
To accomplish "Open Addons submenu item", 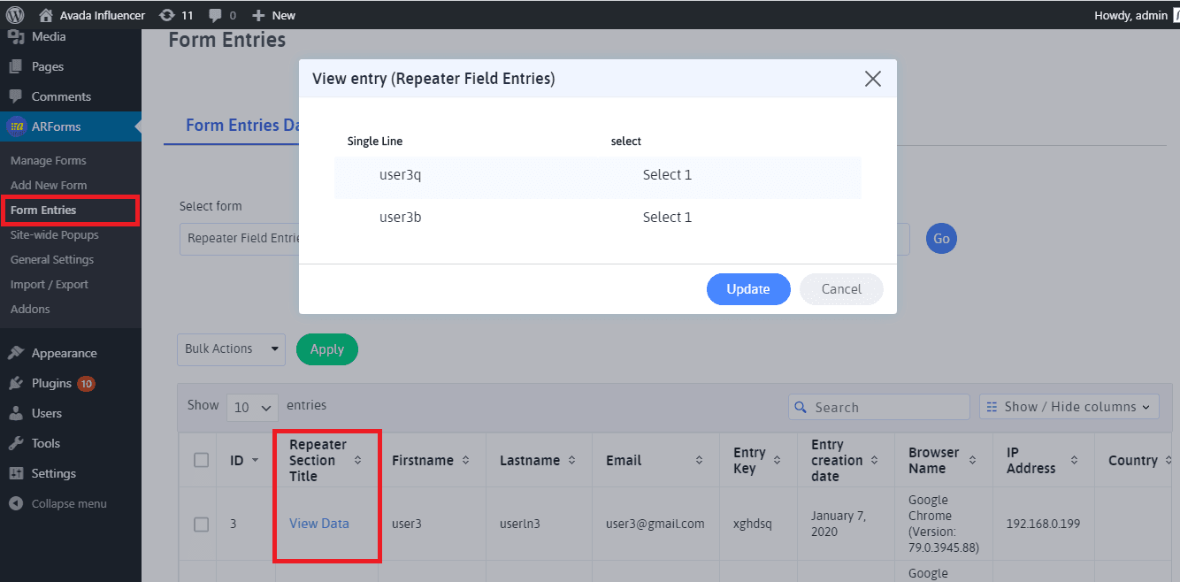I will pyautogui.click(x=30, y=309).
